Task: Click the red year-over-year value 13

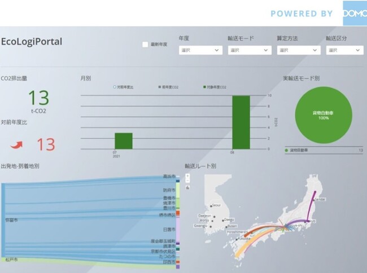Action: coord(46,144)
